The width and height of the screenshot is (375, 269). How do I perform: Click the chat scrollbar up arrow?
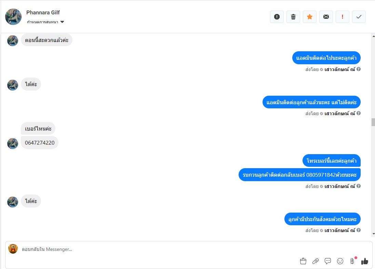click(373, 36)
